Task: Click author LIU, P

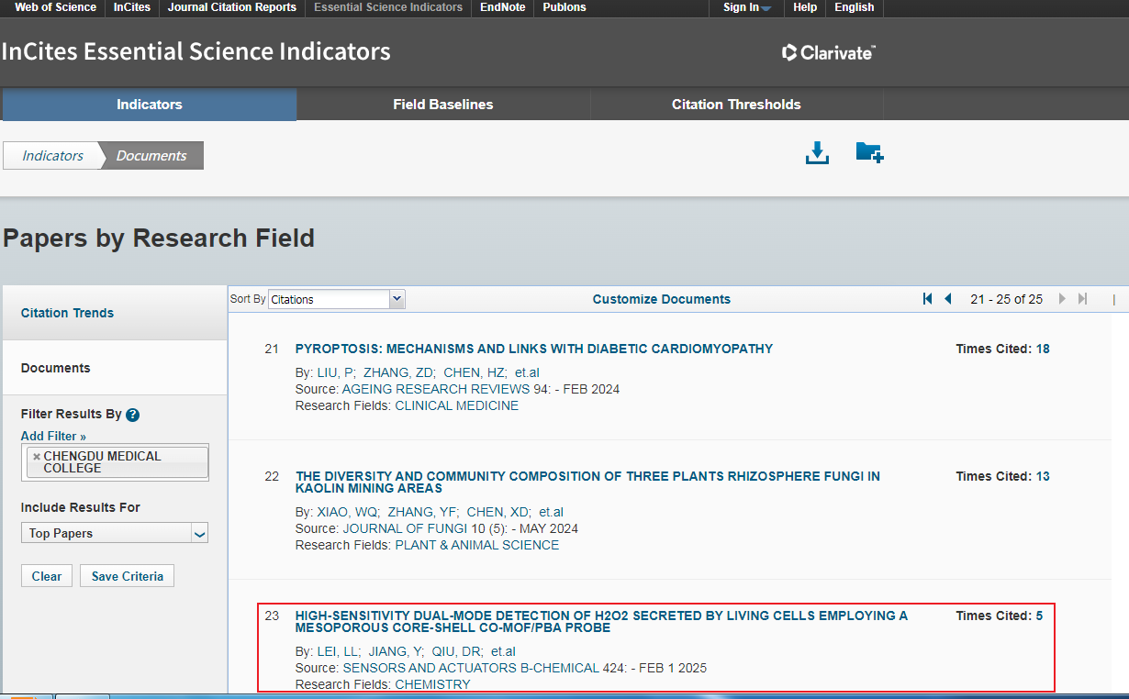Action: 335,372
